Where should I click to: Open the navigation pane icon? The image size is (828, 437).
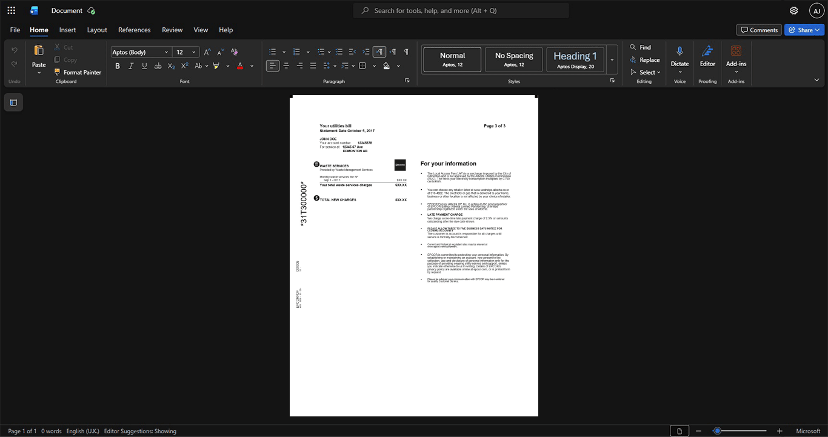[13, 102]
